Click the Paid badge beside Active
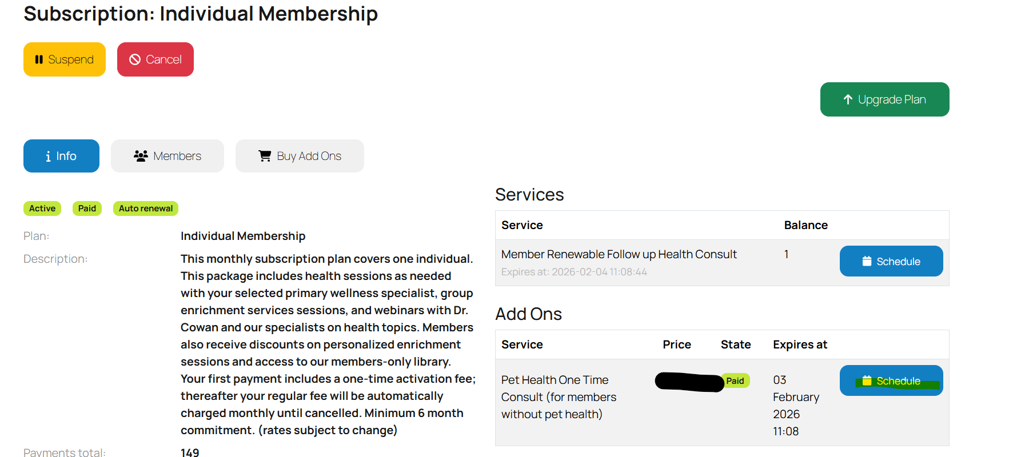This screenshot has height=457, width=1009. tap(87, 209)
